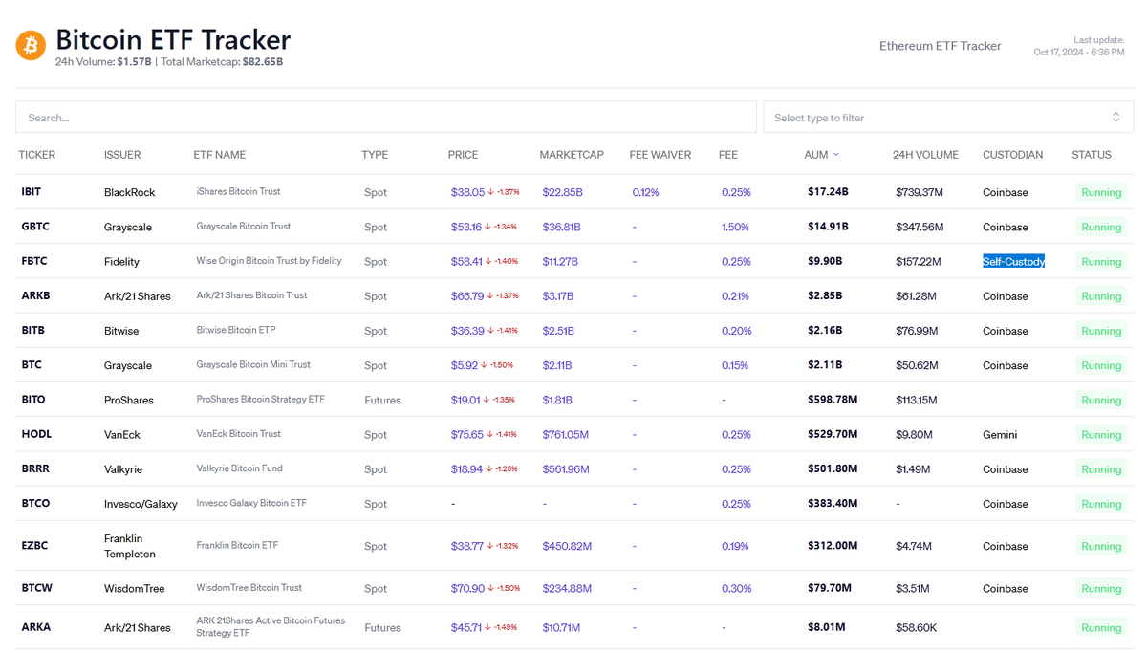Screen dimensions: 1147x653
Task: Click the Bitwise issuer cell
Action: click(x=121, y=331)
